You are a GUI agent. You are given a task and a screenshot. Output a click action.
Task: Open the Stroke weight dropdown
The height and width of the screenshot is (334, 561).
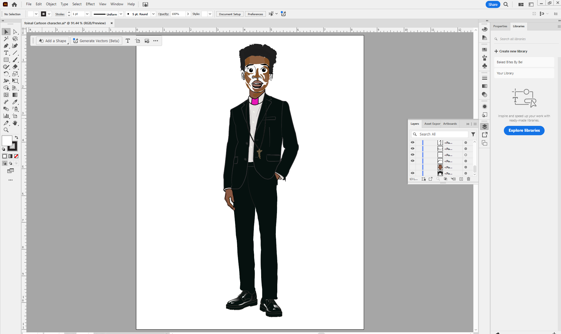click(87, 14)
